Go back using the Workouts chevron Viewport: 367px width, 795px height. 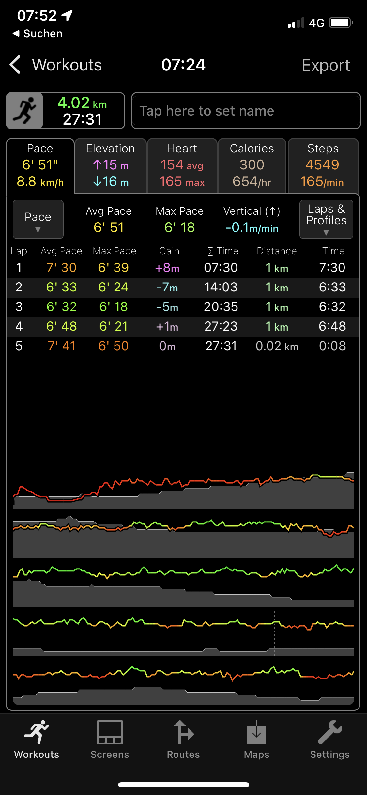pyautogui.click(x=15, y=65)
